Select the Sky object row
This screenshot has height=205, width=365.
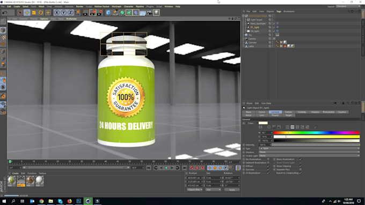(250, 35)
